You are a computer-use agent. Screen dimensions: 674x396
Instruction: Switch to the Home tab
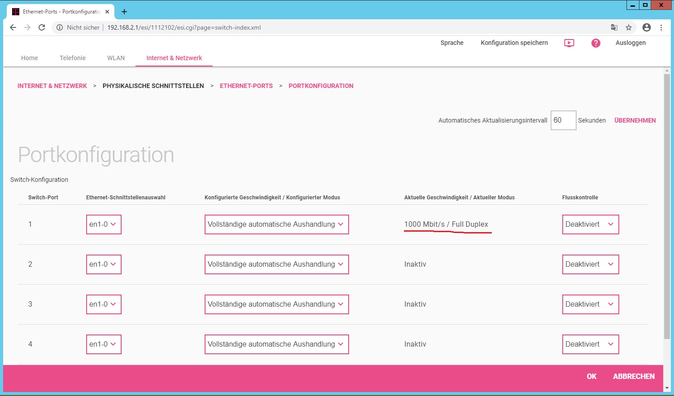[x=30, y=58]
